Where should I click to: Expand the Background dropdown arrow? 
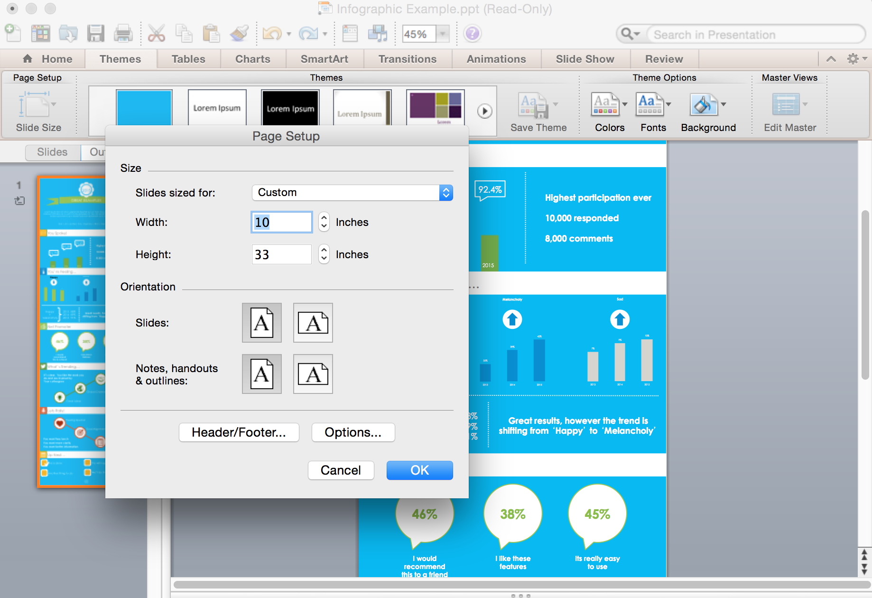[x=724, y=104]
